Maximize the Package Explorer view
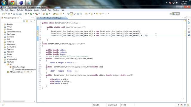This screenshot has height=107, width=191. click(x=35, y=18)
